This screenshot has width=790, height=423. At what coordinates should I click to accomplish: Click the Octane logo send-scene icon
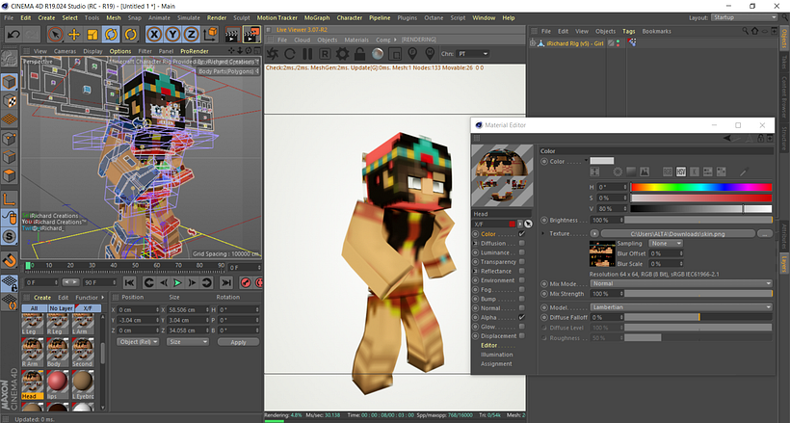[273, 53]
